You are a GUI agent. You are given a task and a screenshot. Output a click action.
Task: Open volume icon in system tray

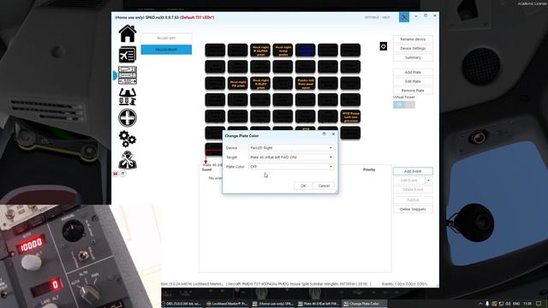(x=508, y=304)
